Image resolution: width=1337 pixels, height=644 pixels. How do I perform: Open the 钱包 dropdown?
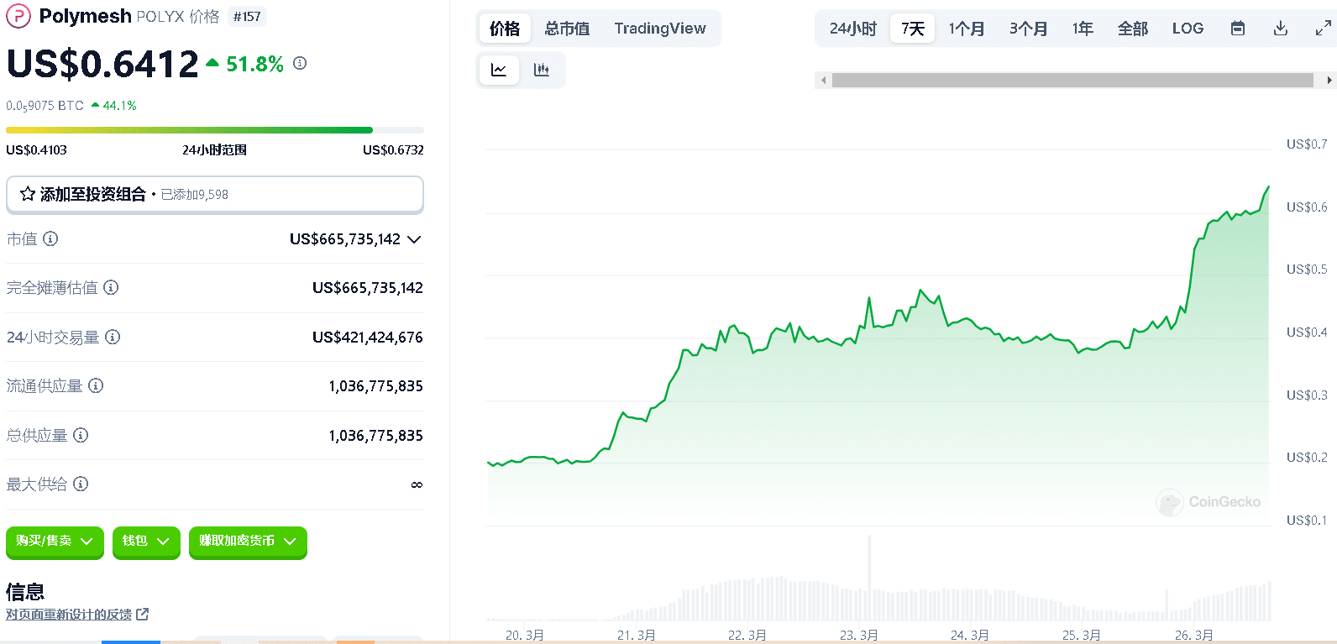click(146, 542)
